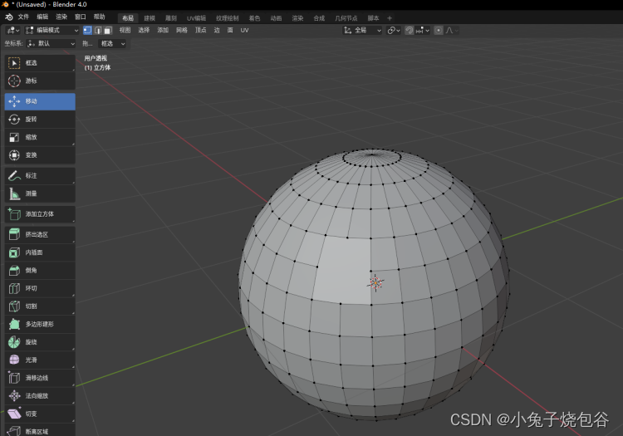The image size is (623, 436).
Task: Open the UV menu in viewport header
Action: coord(244,30)
